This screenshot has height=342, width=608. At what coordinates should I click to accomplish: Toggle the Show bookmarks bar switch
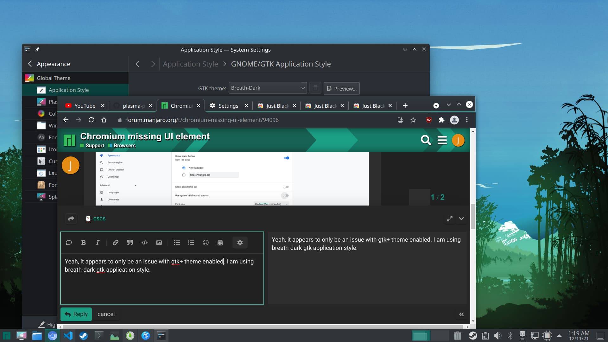286,187
